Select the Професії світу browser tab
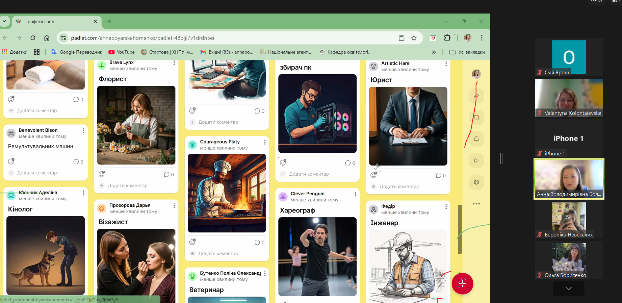This screenshot has height=303, width=622. (x=54, y=22)
